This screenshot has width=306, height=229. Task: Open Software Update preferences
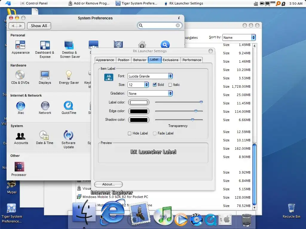pyautogui.click(x=68, y=140)
